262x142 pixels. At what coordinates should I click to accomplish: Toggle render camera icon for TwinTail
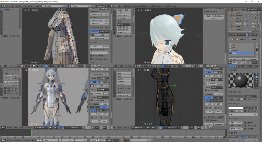[258, 16]
